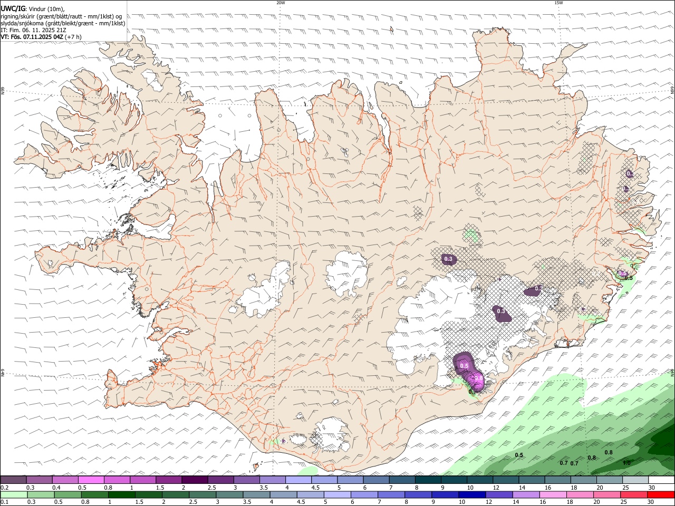Click the '20W' longitude label at top
This screenshot has height=506, width=675.
click(281, 3)
